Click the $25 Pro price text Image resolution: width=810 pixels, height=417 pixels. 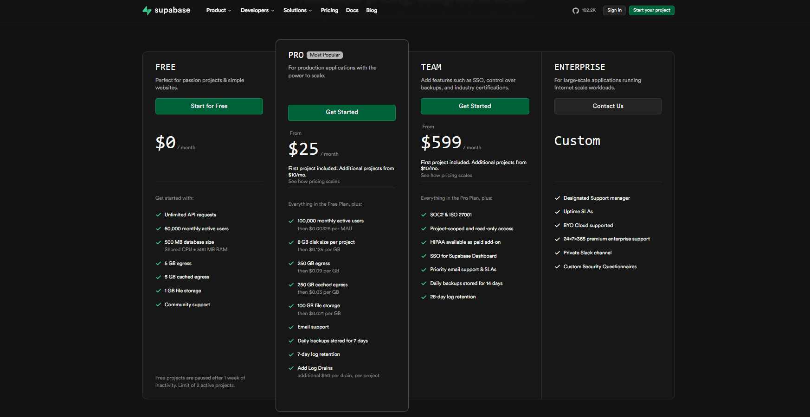coord(303,149)
